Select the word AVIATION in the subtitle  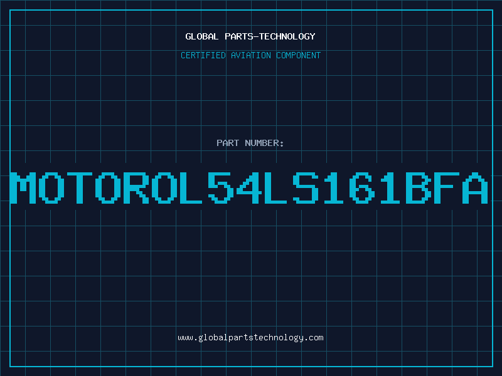251,55
